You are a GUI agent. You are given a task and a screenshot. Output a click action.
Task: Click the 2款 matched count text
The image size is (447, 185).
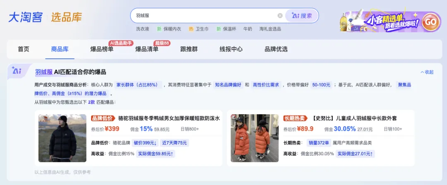click(x=91, y=102)
